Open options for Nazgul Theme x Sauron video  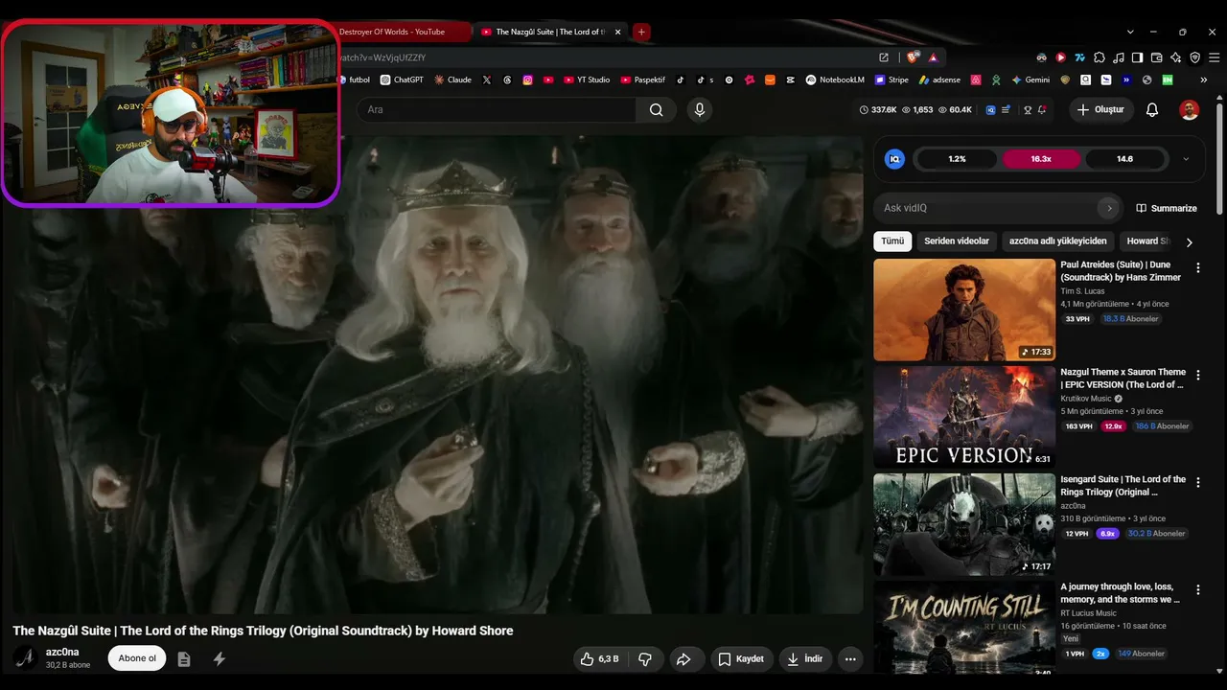1197,376
